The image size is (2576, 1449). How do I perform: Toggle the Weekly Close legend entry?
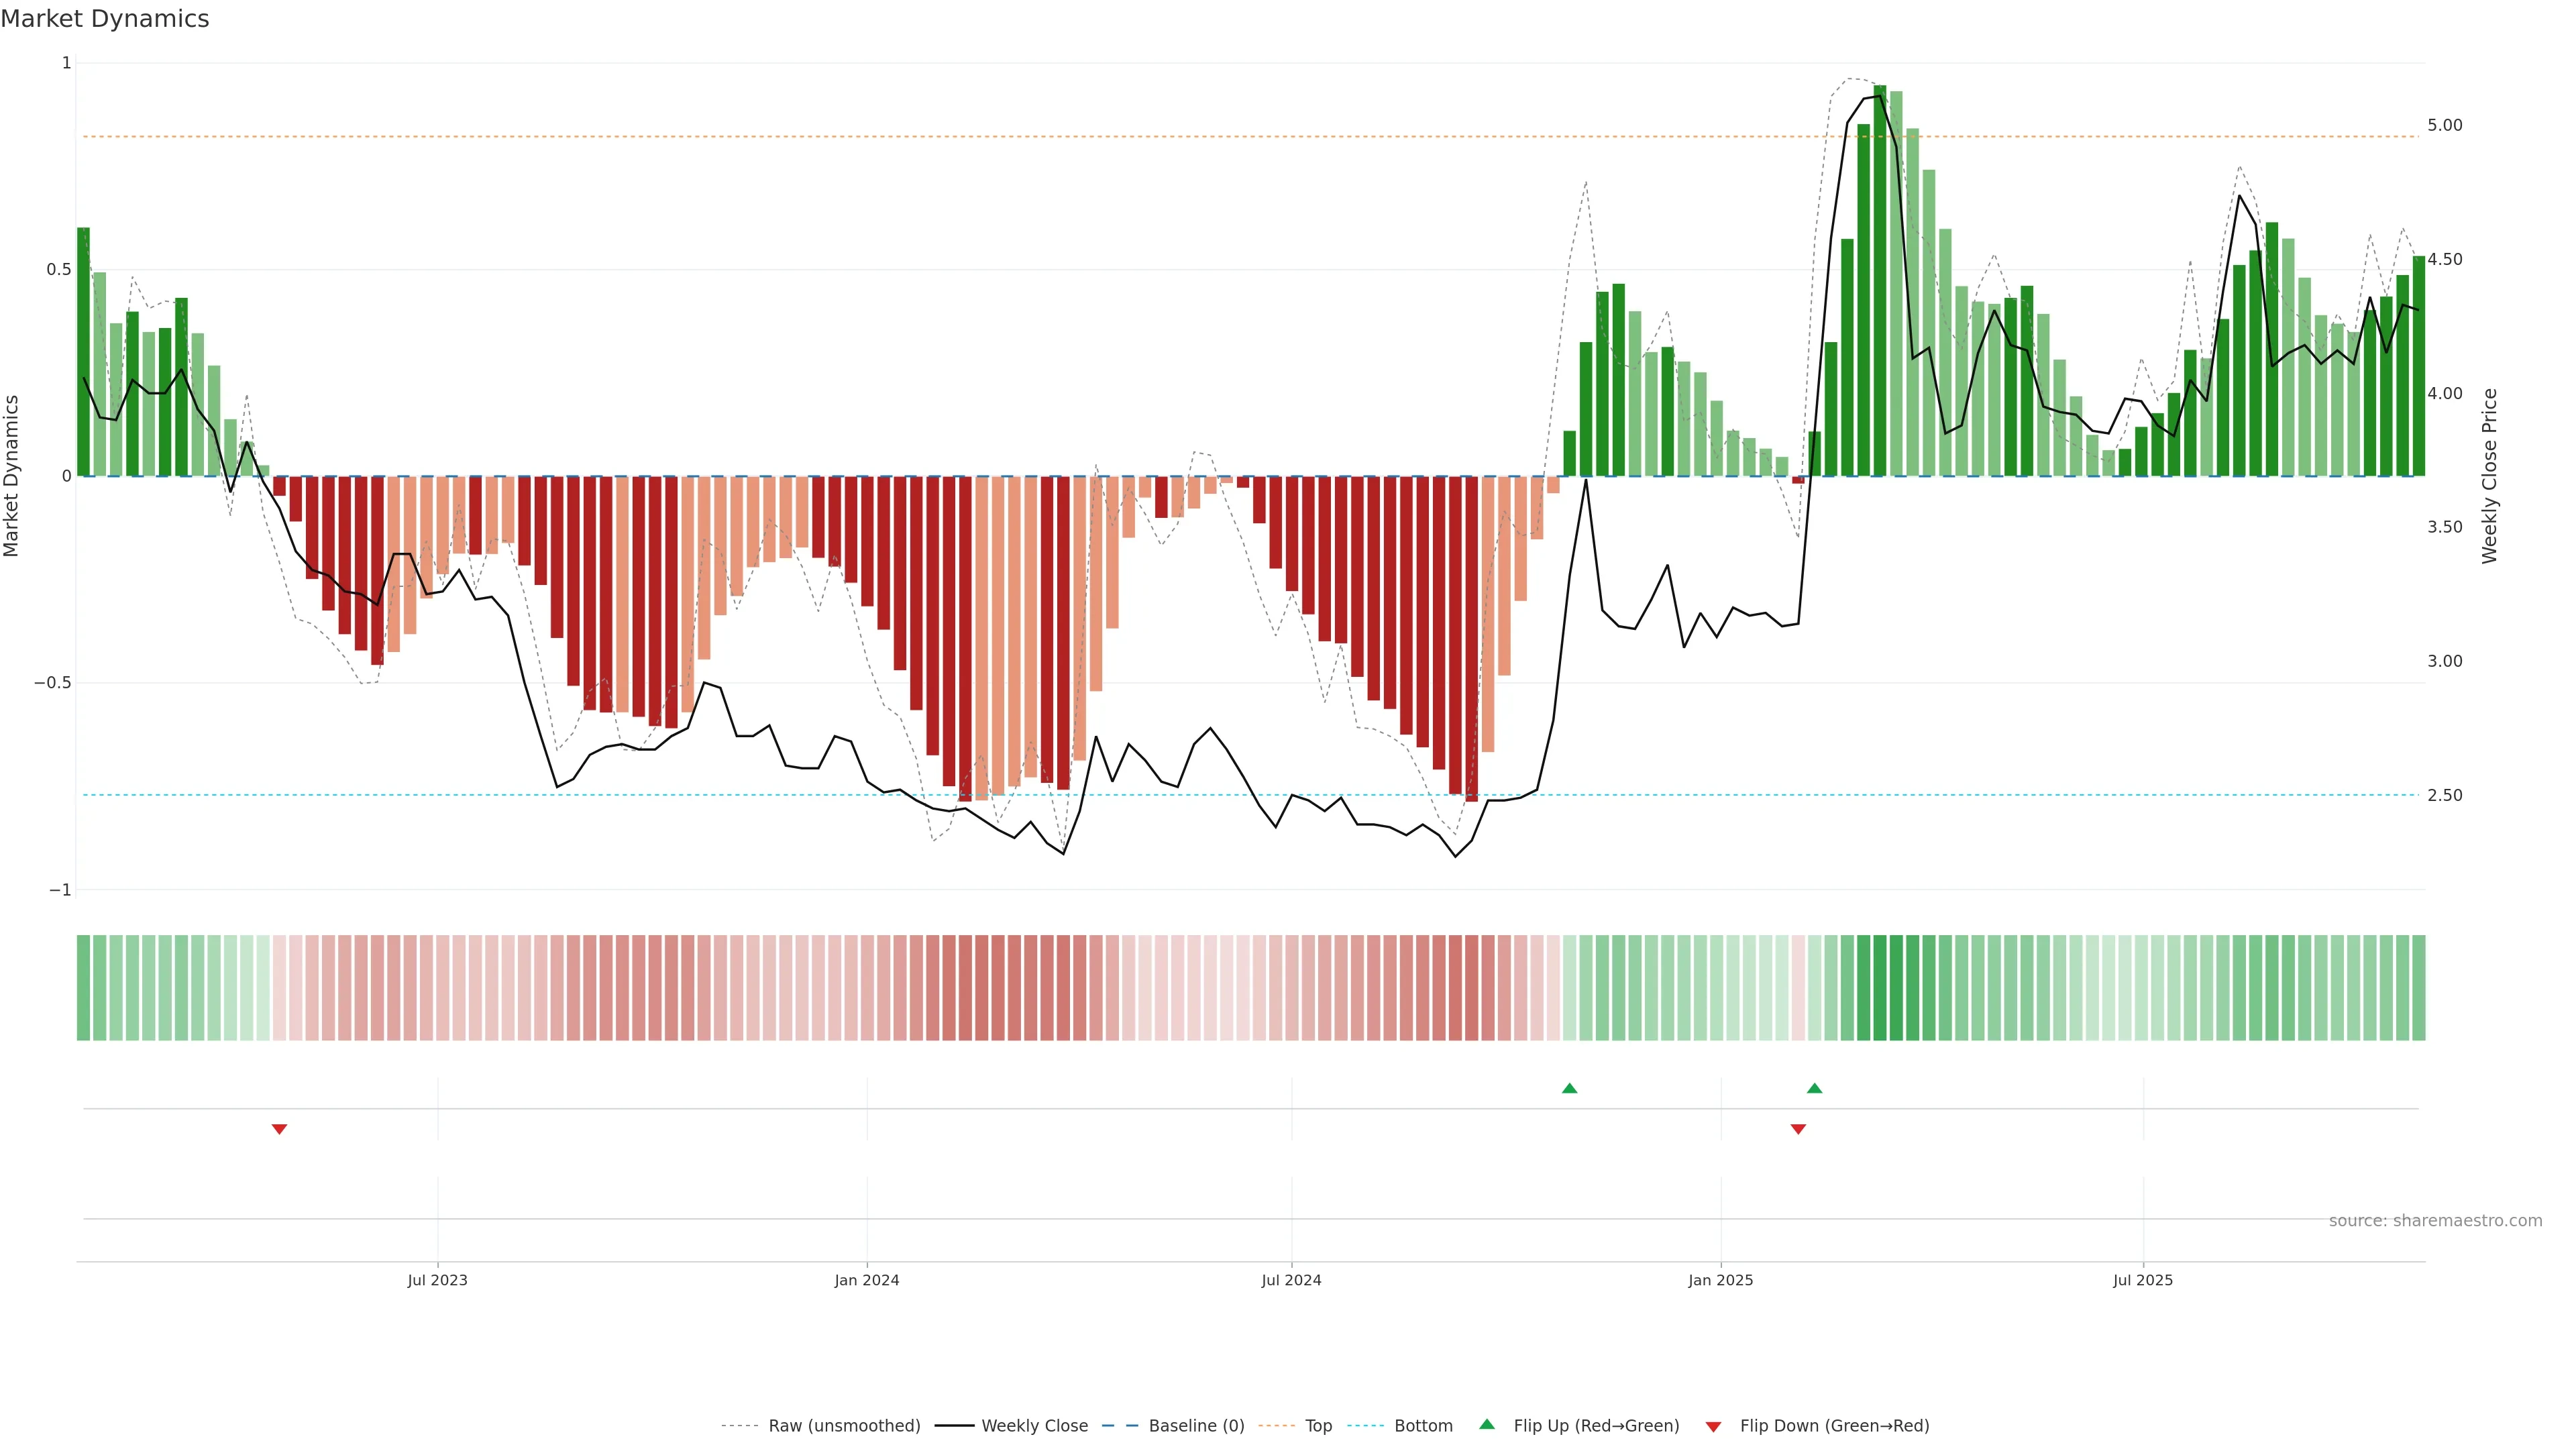click(x=1034, y=1426)
